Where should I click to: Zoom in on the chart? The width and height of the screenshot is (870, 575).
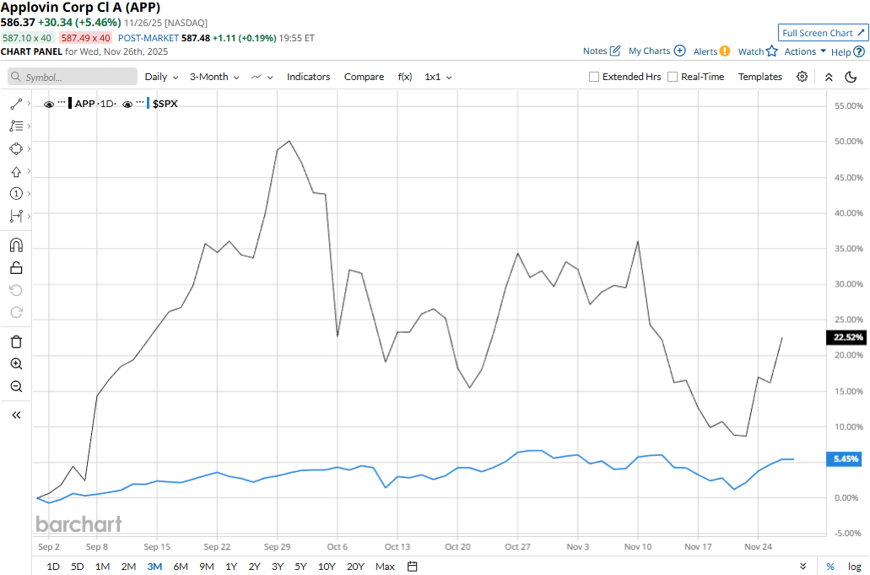[16, 363]
